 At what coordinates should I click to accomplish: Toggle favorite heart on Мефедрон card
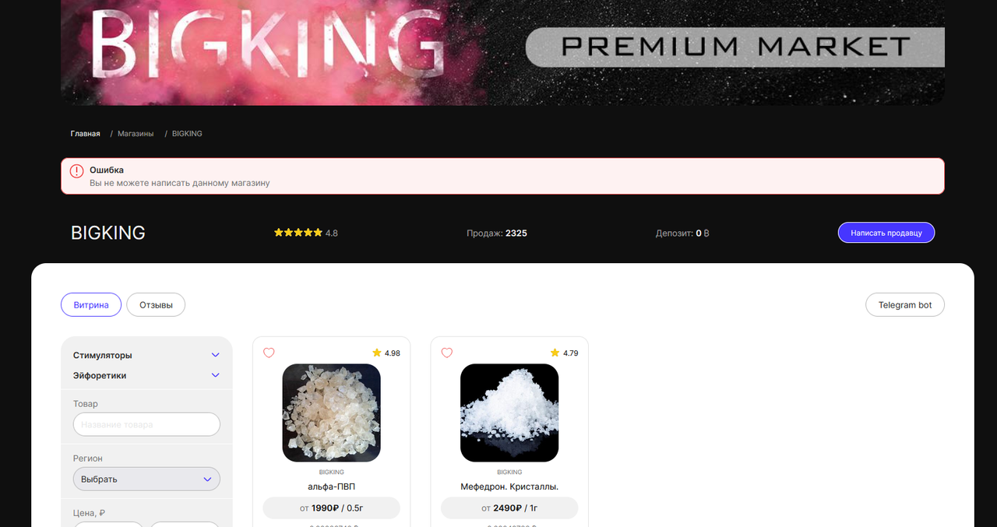pyautogui.click(x=447, y=353)
